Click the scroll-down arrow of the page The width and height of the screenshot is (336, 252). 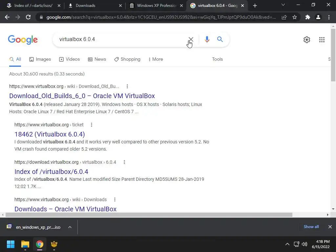click(x=333, y=209)
